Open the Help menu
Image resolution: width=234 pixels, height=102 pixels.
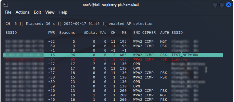click(63, 12)
